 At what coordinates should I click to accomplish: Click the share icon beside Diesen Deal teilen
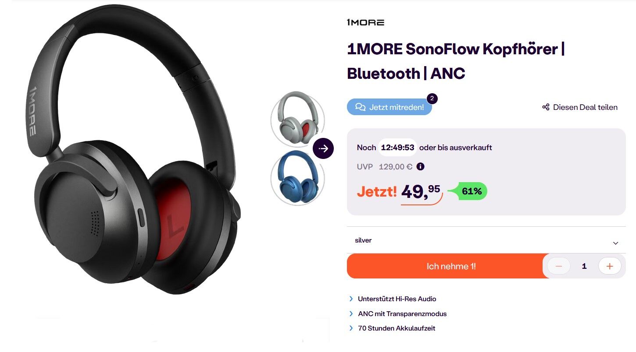546,107
